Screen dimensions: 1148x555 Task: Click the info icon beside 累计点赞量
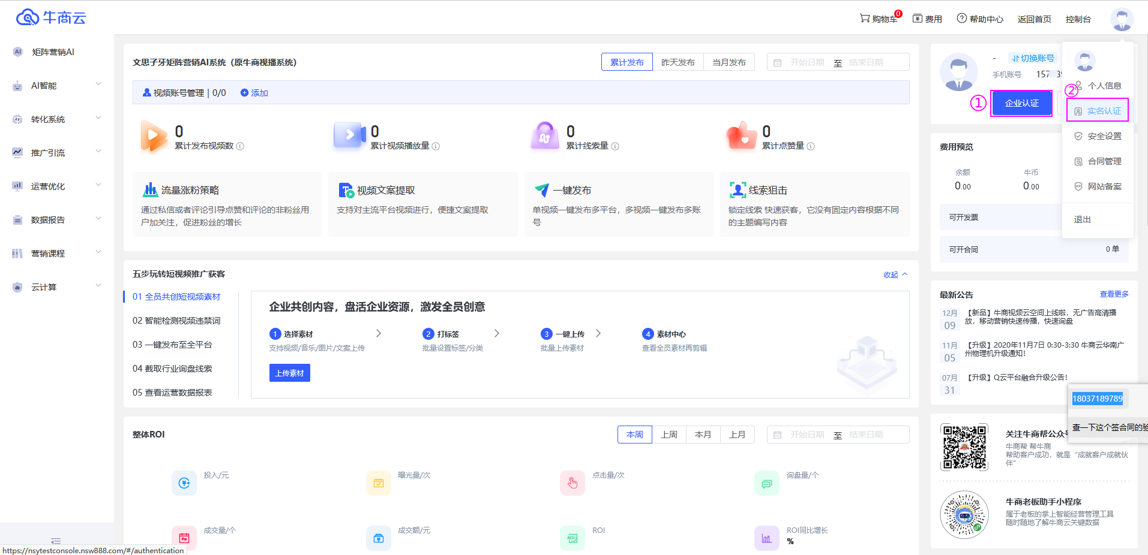(x=811, y=146)
